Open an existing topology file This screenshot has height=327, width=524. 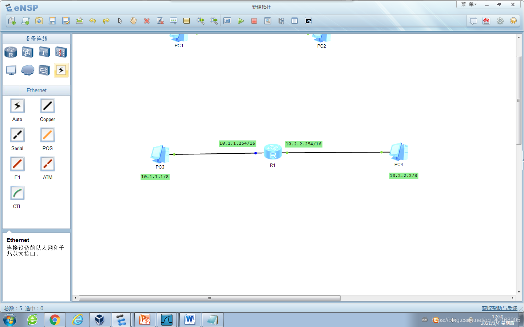pyautogui.click(x=39, y=21)
